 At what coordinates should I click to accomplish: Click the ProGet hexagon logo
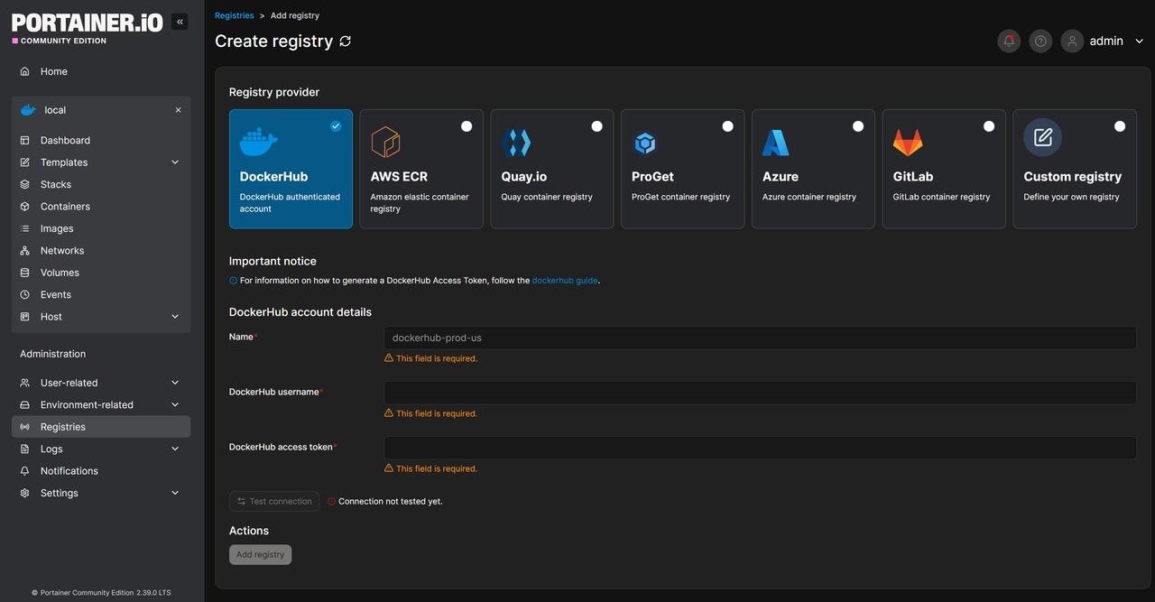tap(645, 143)
